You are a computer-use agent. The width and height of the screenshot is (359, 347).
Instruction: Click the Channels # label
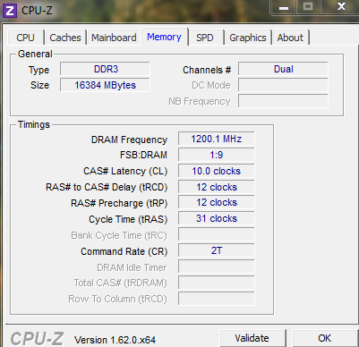click(207, 70)
